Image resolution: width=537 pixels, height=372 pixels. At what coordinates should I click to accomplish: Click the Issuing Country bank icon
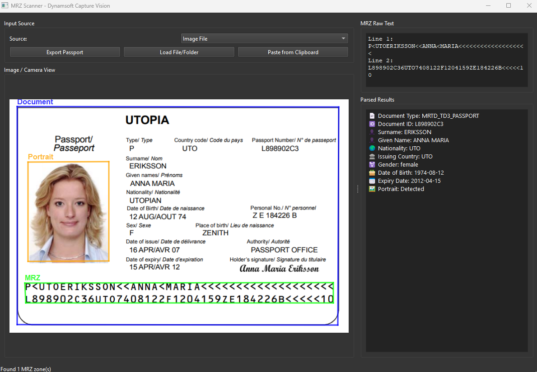tap(371, 156)
